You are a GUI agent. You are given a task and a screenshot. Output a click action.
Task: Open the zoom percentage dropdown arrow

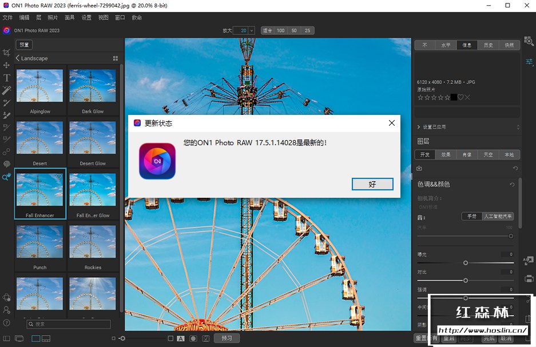[x=252, y=30]
